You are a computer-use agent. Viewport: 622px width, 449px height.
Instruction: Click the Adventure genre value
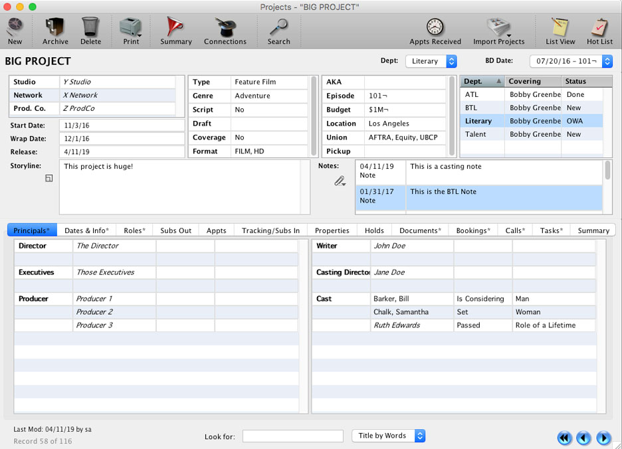pyautogui.click(x=253, y=96)
